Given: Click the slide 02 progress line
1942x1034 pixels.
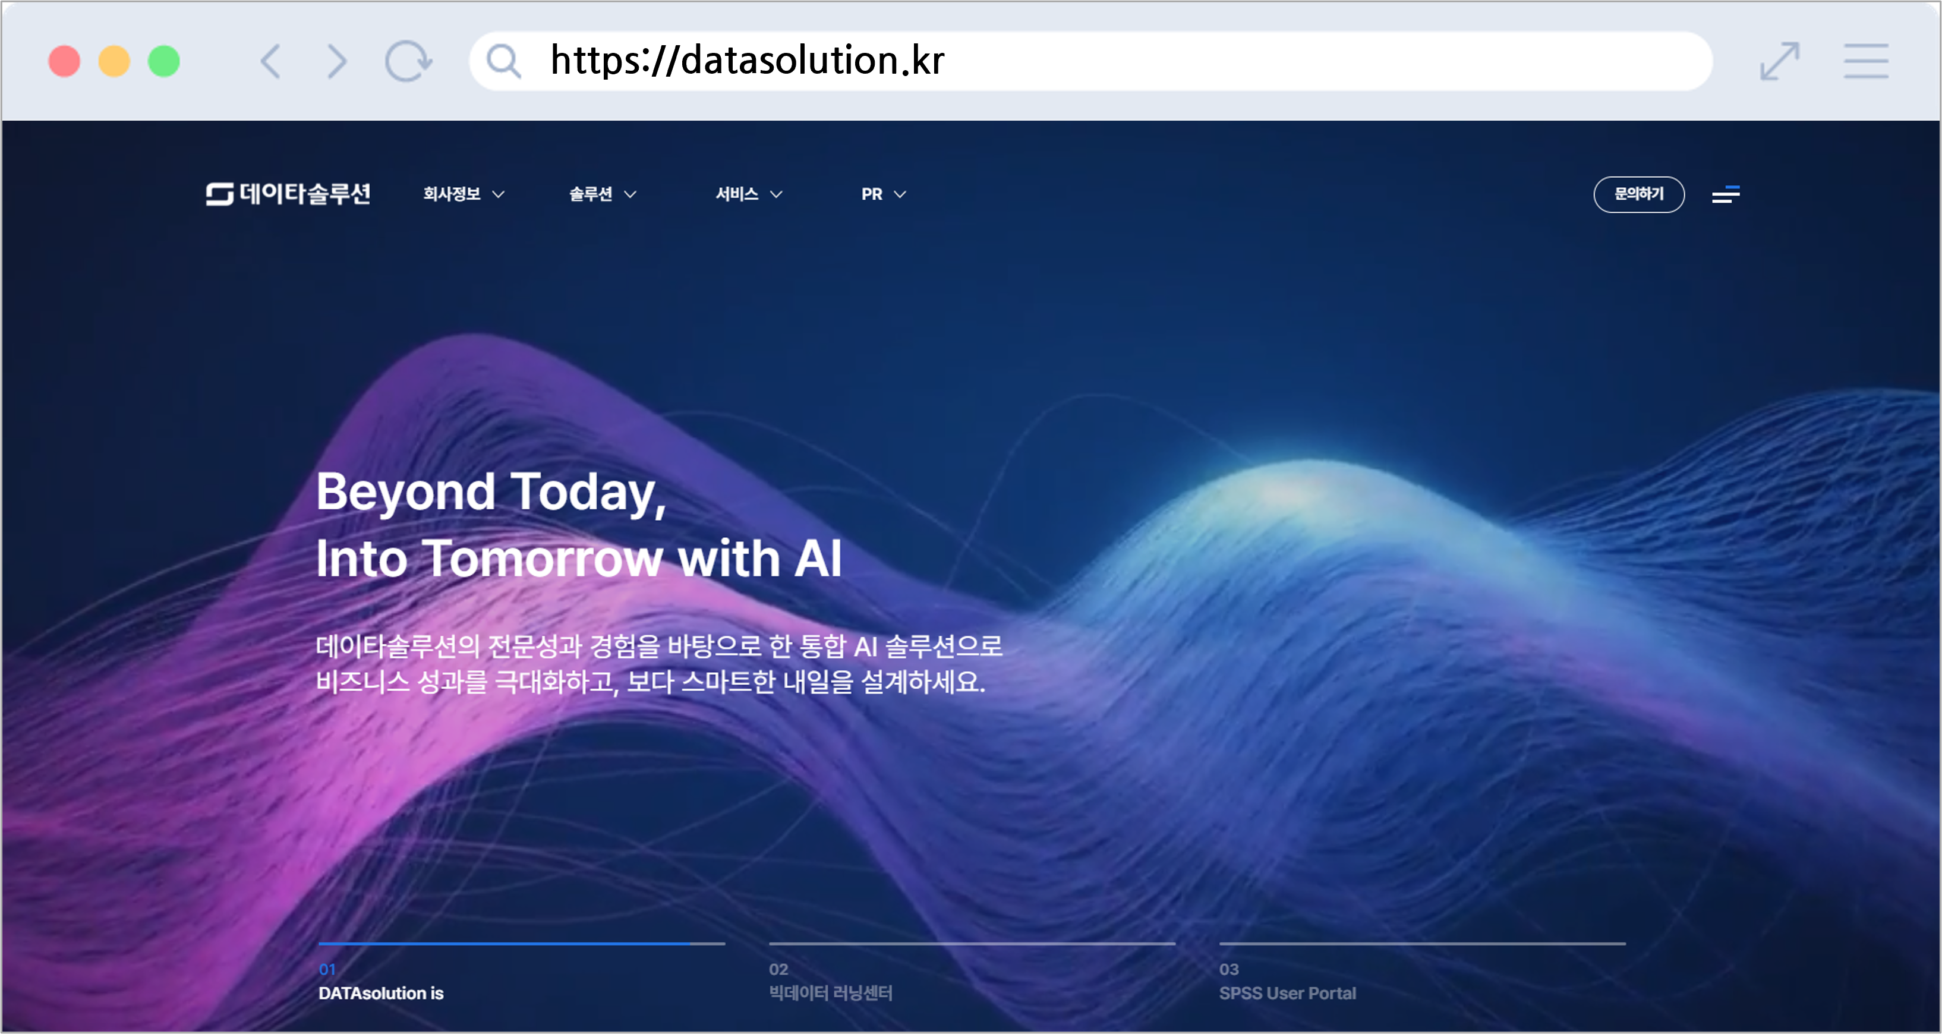Looking at the screenshot, I should point(972,943).
